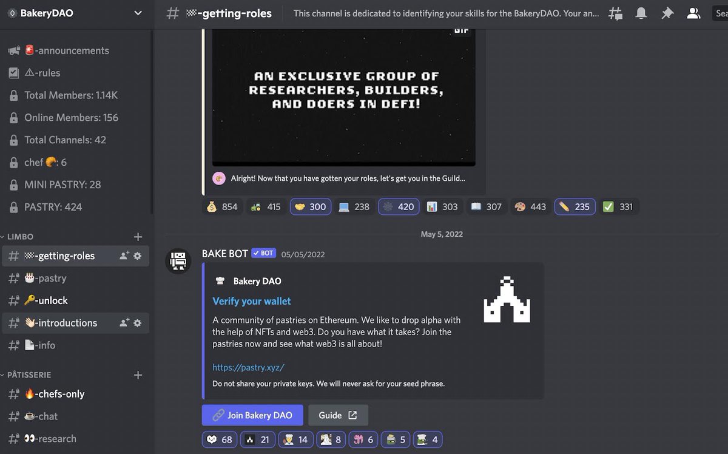The image size is (728, 454).
Task: Click the 'Verify your wallet' title link
Action: click(x=252, y=301)
